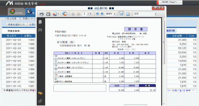Zoom out with the minus circle button
Viewport: 199px width, 106px height.
click(x=97, y=14)
